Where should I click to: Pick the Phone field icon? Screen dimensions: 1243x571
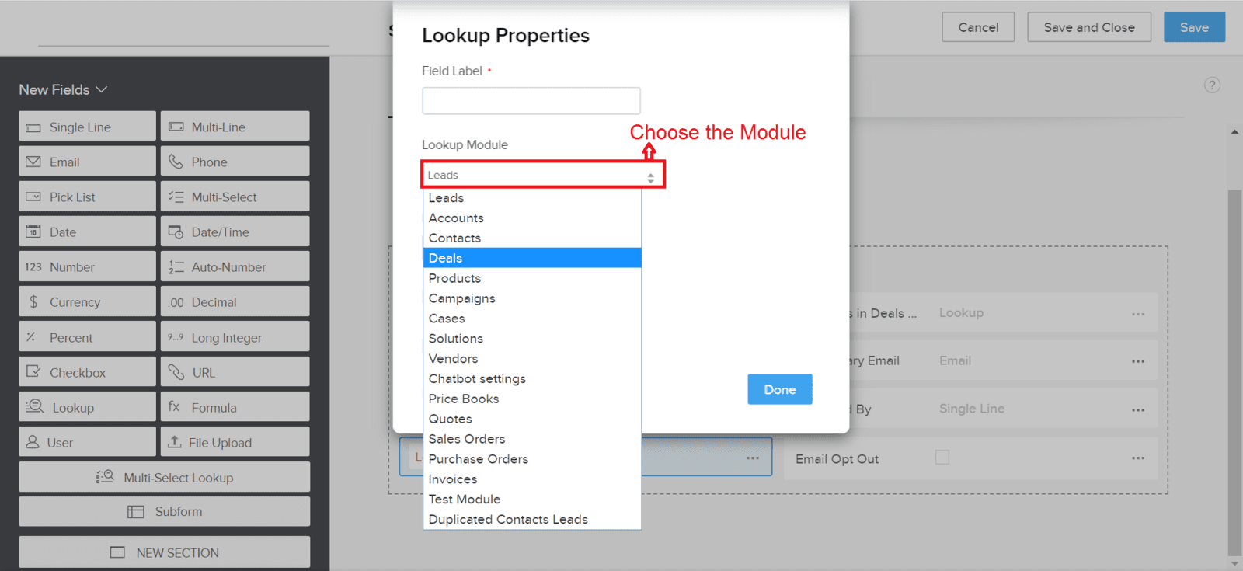click(x=176, y=162)
